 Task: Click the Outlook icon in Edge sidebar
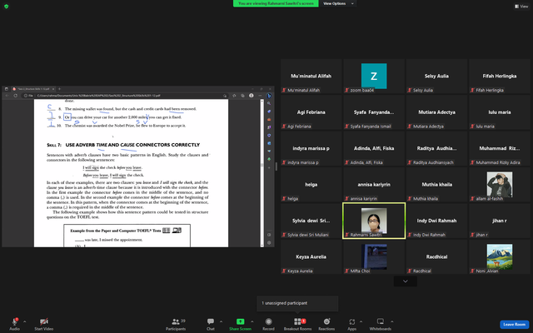[x=269, y=143]
